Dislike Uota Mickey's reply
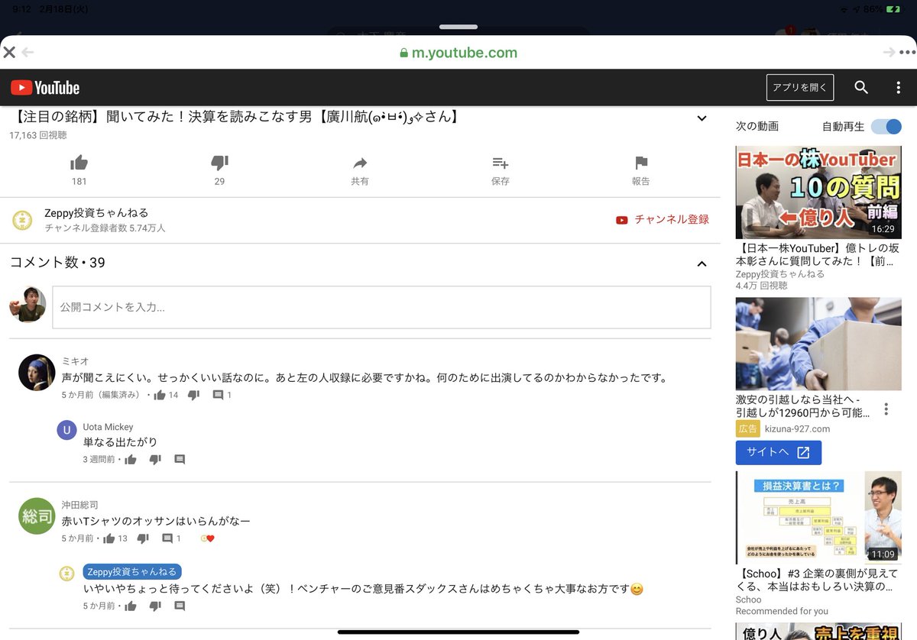Screen dimensions: 917x640 155,459
